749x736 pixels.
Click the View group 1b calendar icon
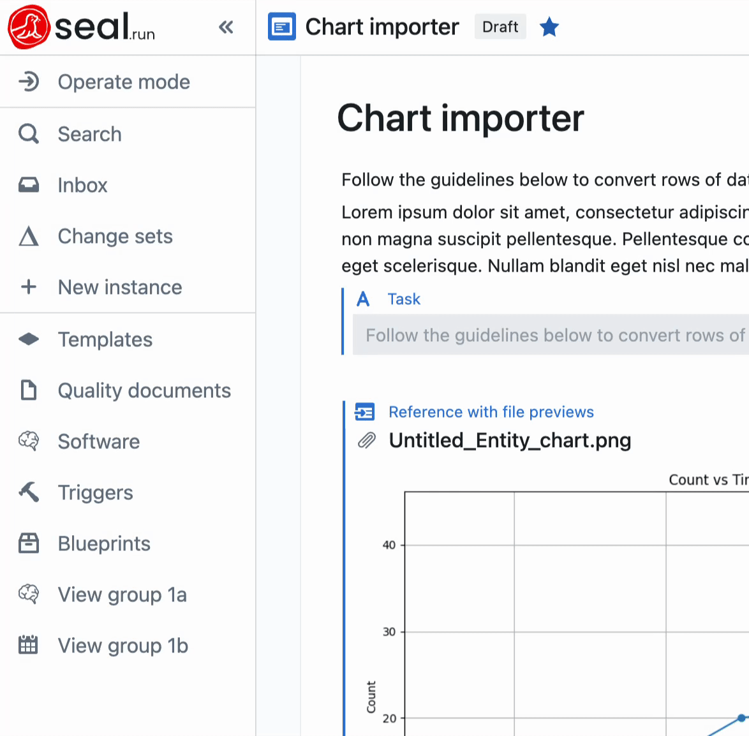tap(29, 645)
